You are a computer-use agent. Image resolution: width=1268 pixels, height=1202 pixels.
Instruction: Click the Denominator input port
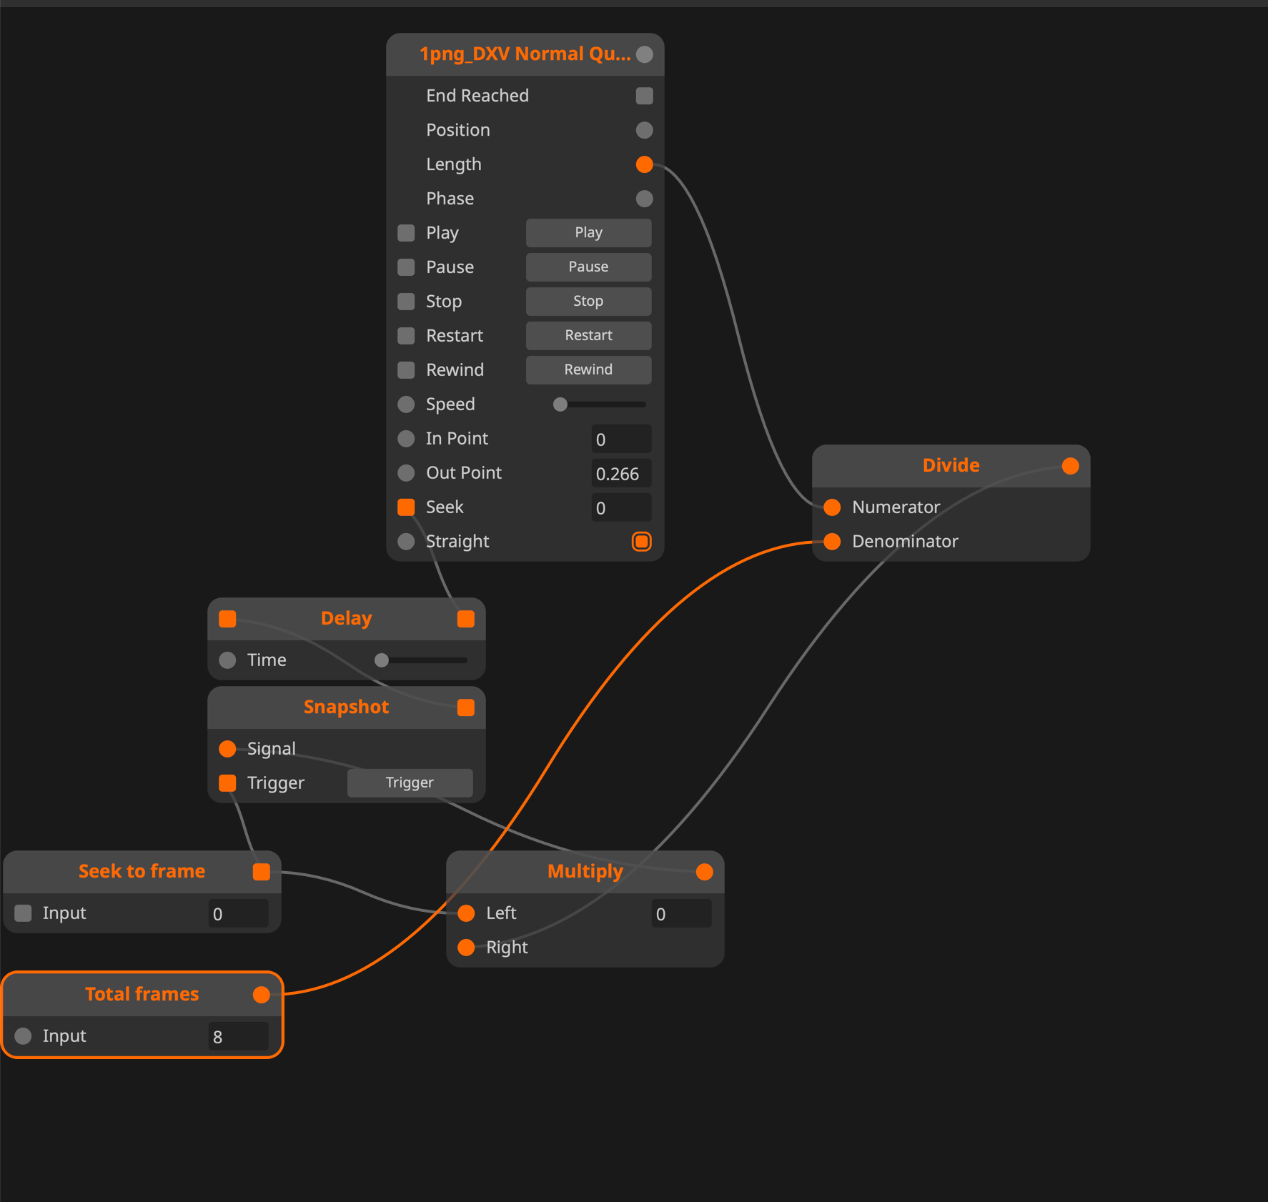(832, 542)
